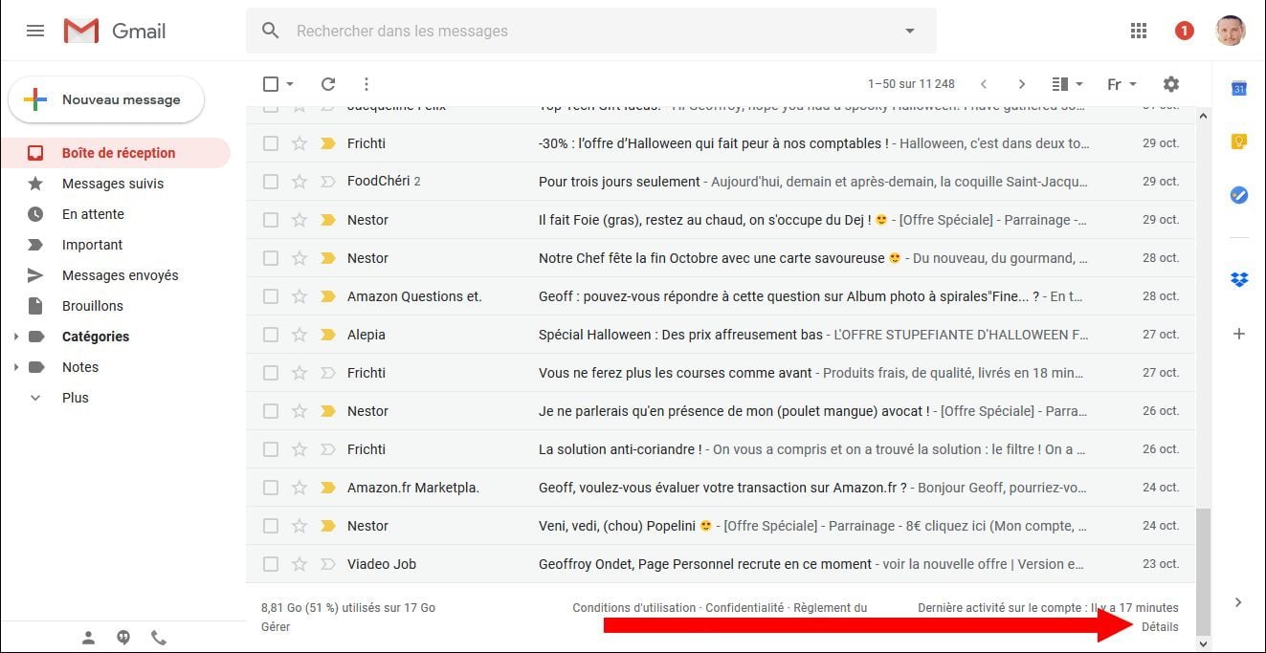This screenshot has width=1266, height=653.
Task: Check the Frichti -30% Halloween message
Action: tap(271, 143)
